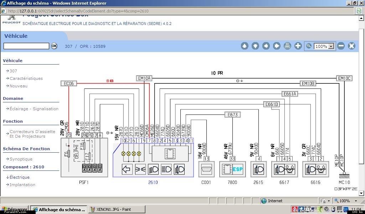Click the headlight icon of component 2615

coord(258,169)
